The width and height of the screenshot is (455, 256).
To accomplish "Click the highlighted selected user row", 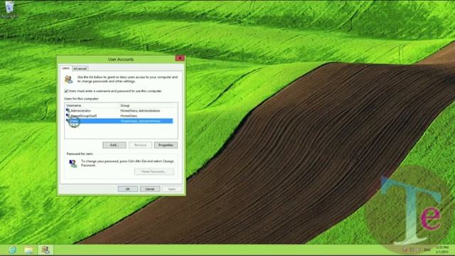I will (x=119, y=121).
